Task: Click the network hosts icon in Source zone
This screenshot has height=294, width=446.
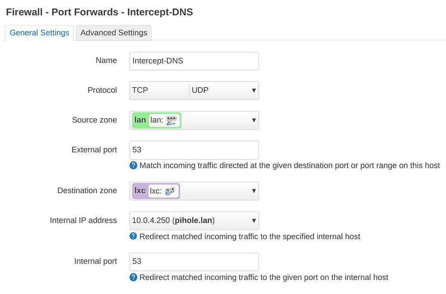Action: (171, 120)
